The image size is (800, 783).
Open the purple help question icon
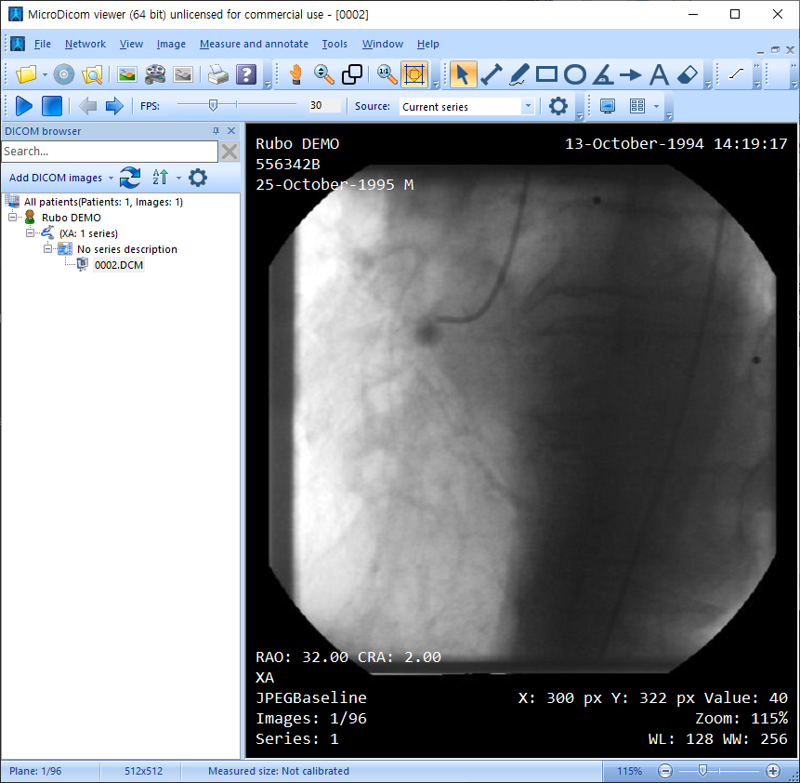(246, 74)
